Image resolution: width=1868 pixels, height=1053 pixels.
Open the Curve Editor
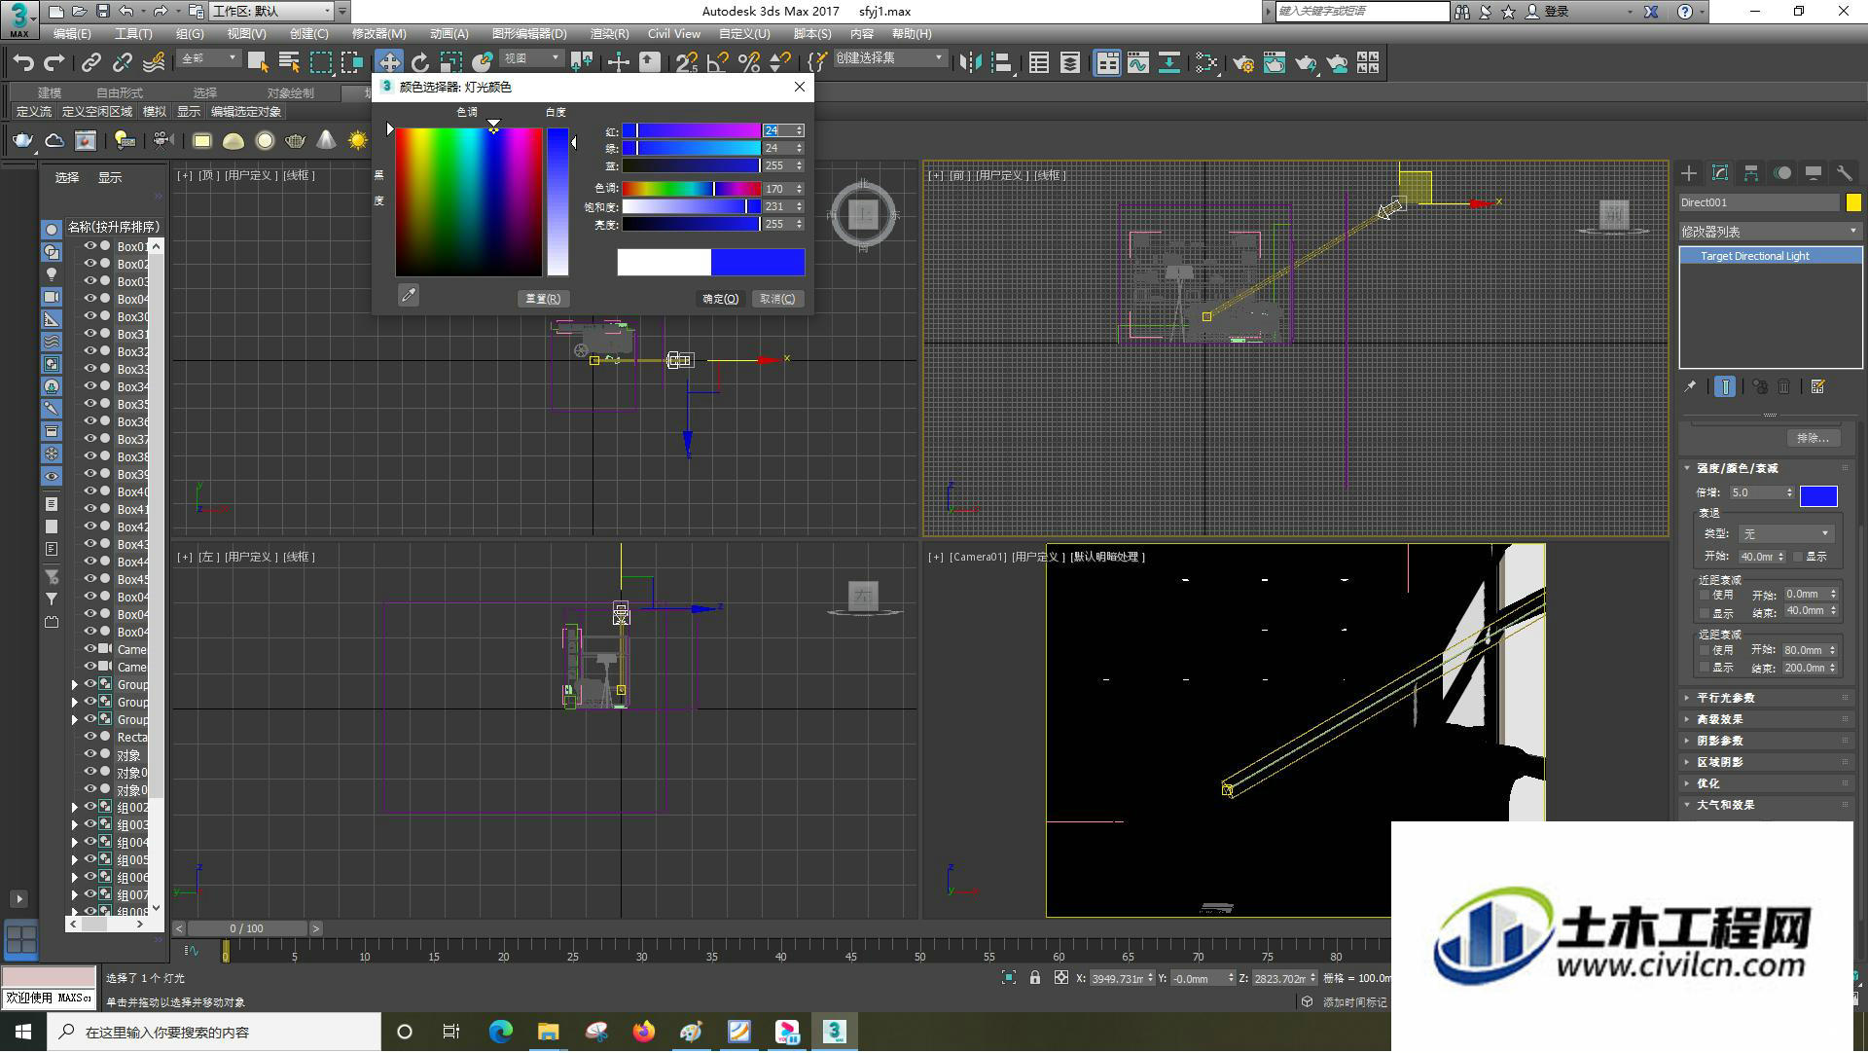pyautogui.click(x=1138, y=63)
